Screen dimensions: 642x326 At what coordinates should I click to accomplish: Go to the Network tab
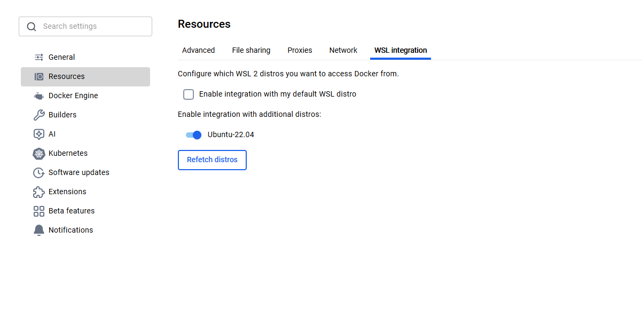click(x=343, y=50)
